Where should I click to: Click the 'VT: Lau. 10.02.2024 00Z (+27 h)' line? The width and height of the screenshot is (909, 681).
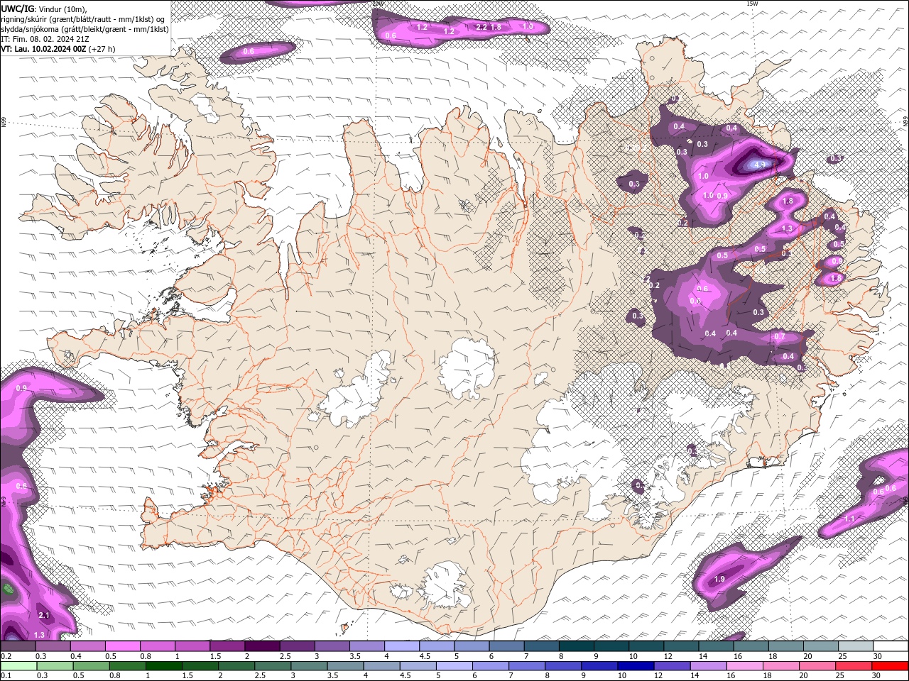[x=58, y=49]
